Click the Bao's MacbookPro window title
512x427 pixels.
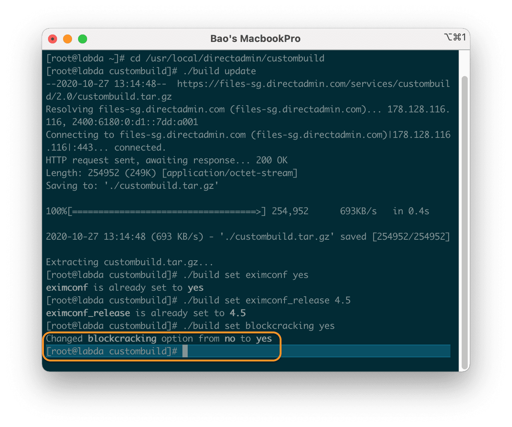[x=255, y=39]
